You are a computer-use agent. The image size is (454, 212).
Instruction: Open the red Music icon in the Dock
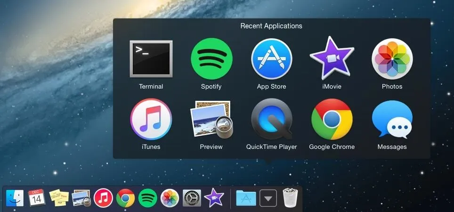103,198
